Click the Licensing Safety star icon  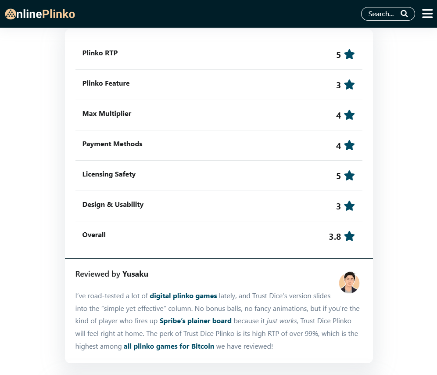pos(349,176)
